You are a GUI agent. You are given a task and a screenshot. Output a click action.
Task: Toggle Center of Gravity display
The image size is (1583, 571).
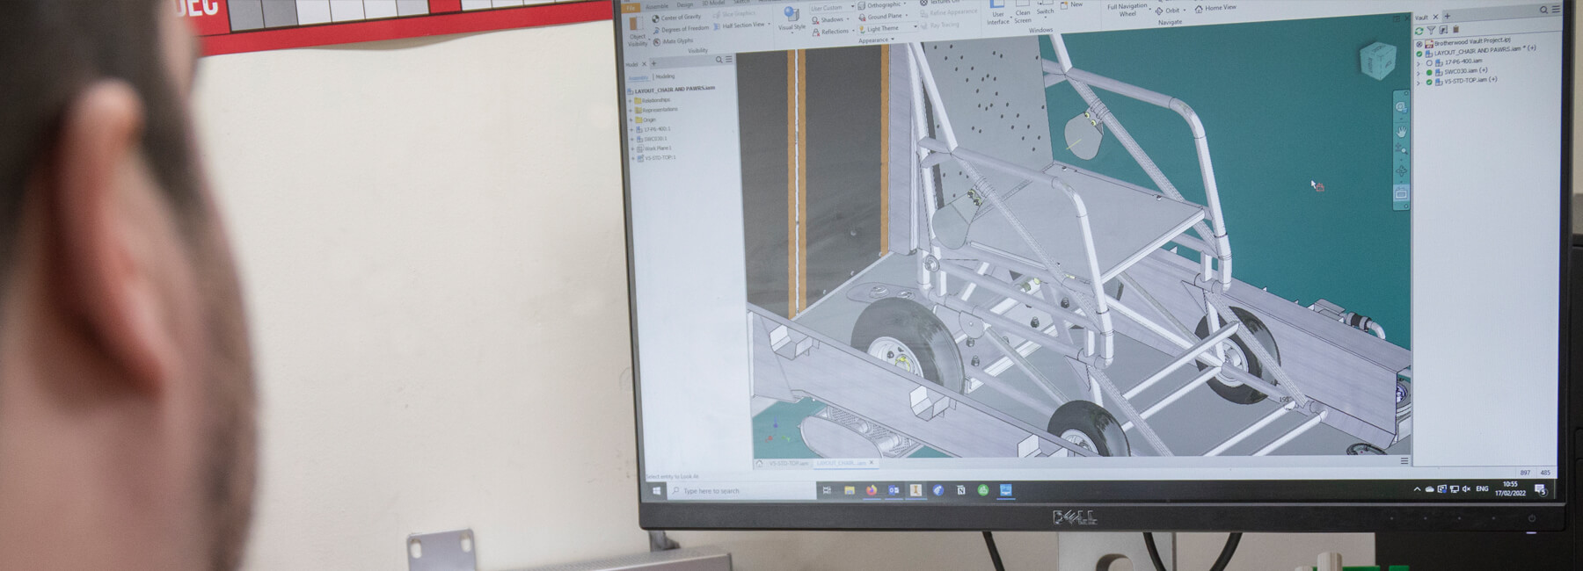click(x=676, y=18)
